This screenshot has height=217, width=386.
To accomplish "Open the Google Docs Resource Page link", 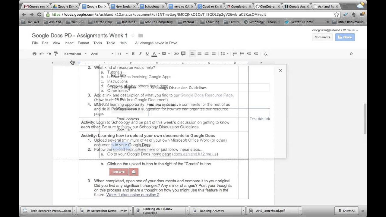I will pyautogui.click(x=207, y=95).
